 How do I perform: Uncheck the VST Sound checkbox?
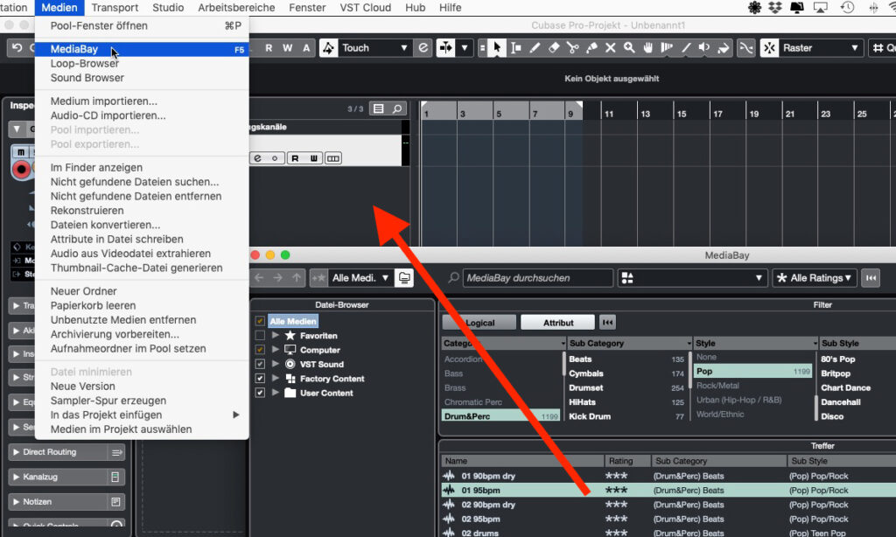260,364
